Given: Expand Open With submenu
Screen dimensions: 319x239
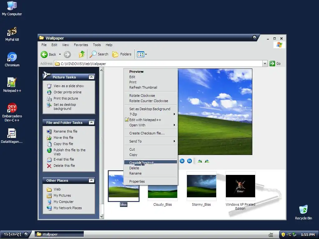Looking at the screenshot, I should 151,125.
